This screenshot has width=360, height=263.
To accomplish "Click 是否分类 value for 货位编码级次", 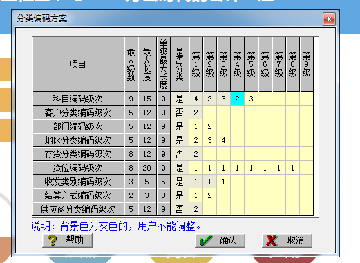I will pyautogui.click(x=180, y=168).
